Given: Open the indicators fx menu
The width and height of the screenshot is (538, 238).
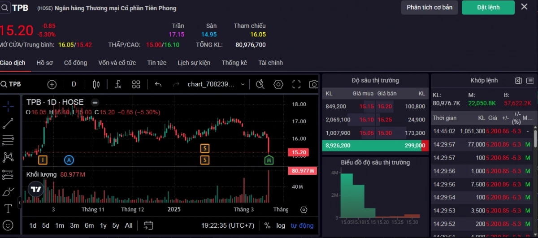Looking at the screenshot, I should pyautogui.click(x=118, y=84).
